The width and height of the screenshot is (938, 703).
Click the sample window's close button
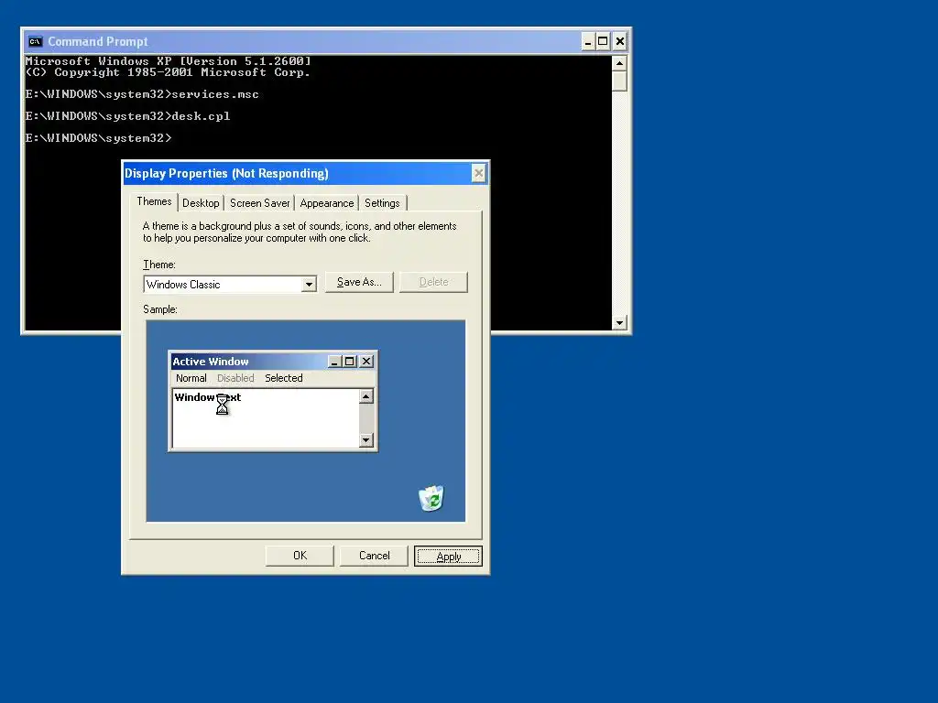366,362
